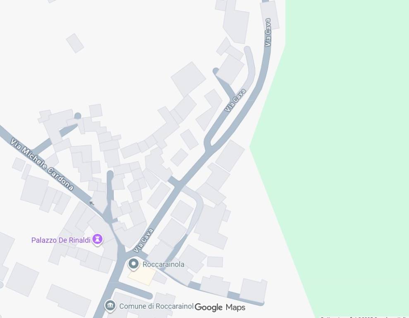Click the Via Cava label at the road fork
This screenshot has height=318, width=409.
click(235, 100)
